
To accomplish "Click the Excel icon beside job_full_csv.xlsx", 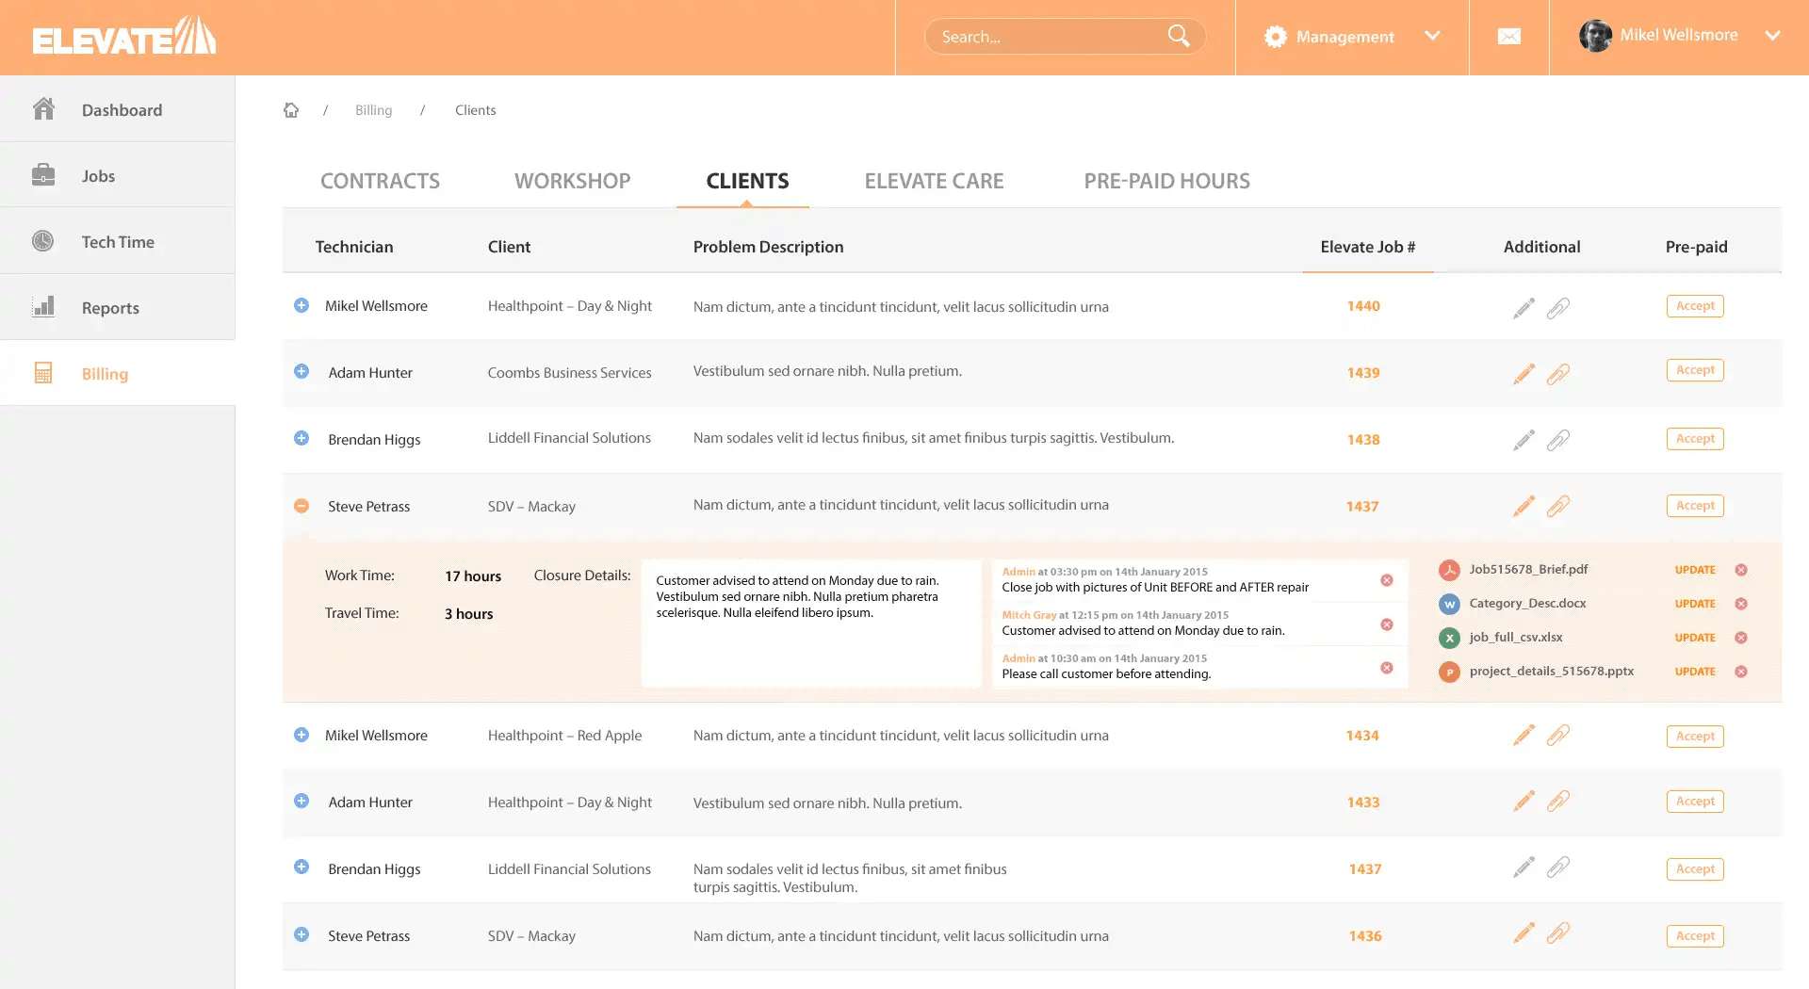I will tap(1449, 638).
